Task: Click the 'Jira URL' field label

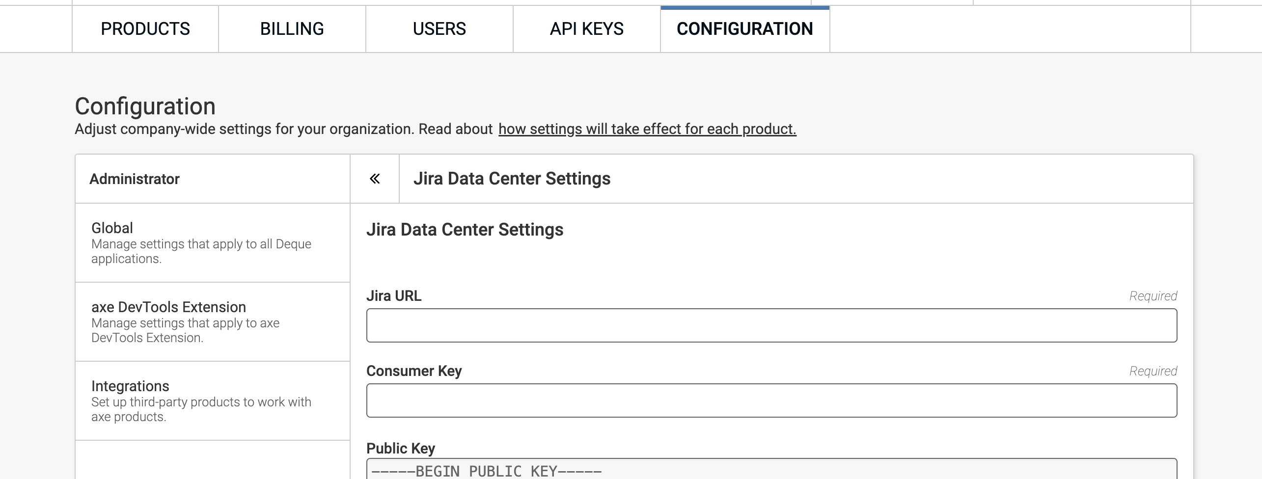Action: (394, 296)
